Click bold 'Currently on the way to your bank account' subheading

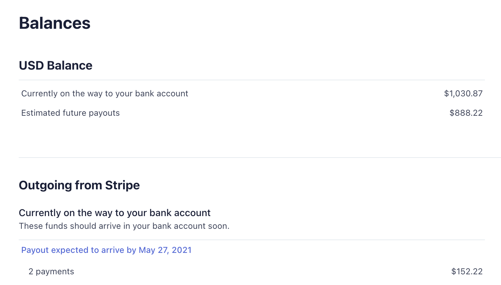(x=115, y=213)
